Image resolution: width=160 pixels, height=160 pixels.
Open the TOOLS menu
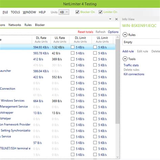point(15,12)
